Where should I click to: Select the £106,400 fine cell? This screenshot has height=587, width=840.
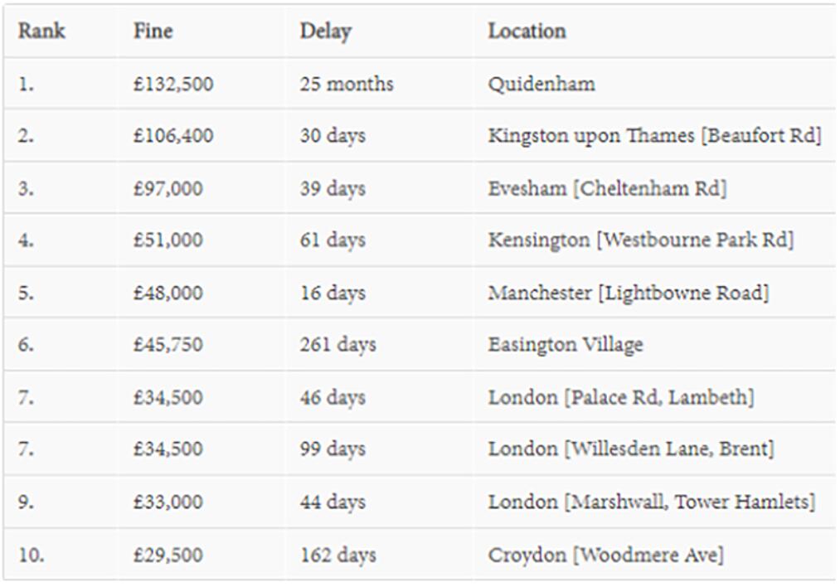click(x=173, y=135)
